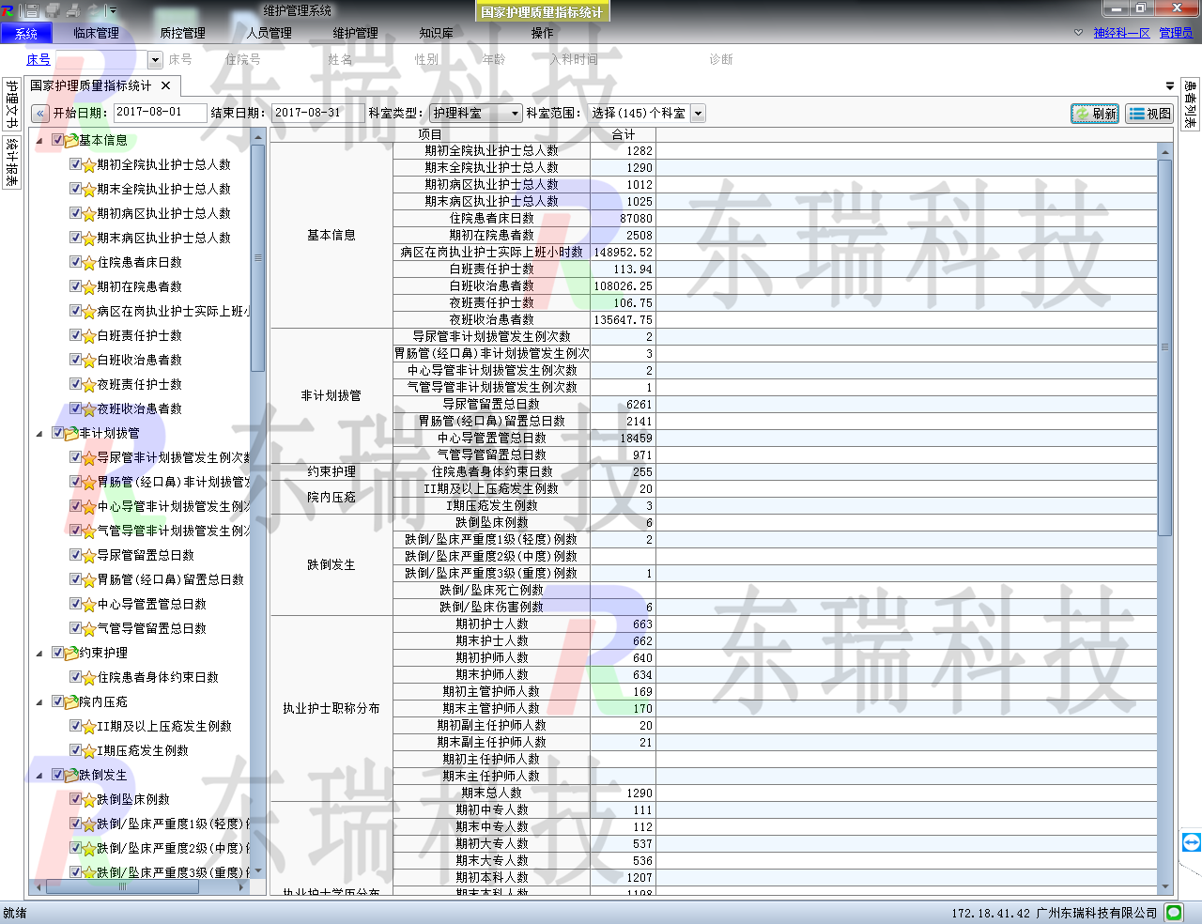Toggle checkbox for 期初病区执业护士总人数
This screenshot has width=1202, height=924.
click(76, 213)
